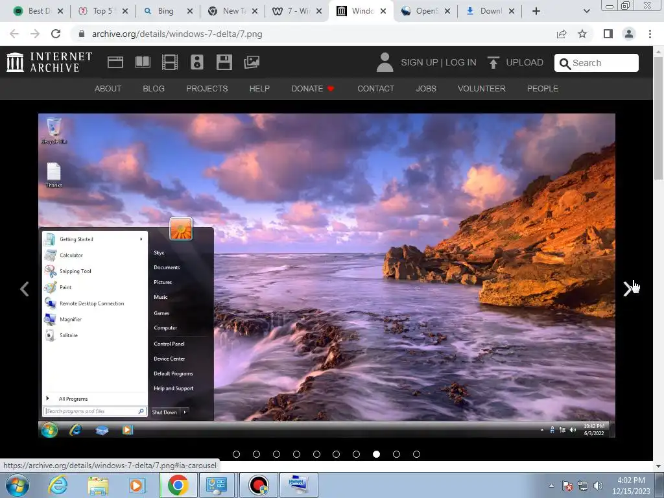
Task: Open the Windows Start orb on taskbar
Action: coord(18,485)
